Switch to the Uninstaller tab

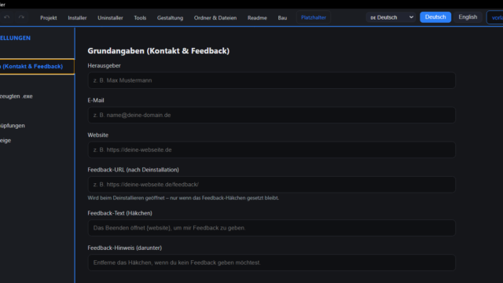pyautogui.click(x=110, y=17)
